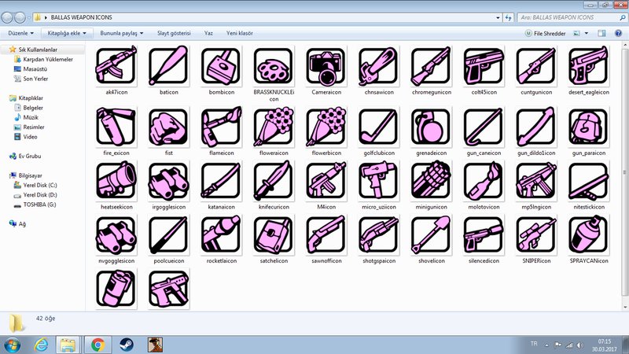Select the fist icon image
Image resolution: width=629 pixels, height=354 pixels.
tap(168, 127)
